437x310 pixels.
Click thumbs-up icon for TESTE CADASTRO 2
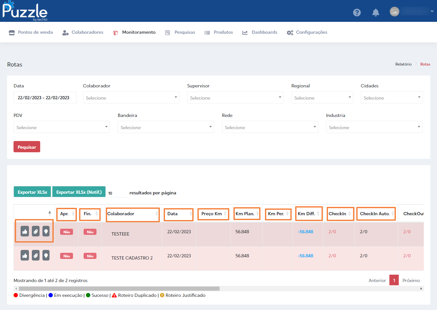tap(25, 255)
